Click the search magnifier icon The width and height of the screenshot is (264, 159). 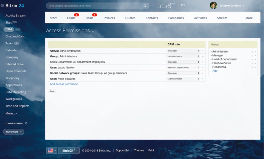[x=145, y=5]
